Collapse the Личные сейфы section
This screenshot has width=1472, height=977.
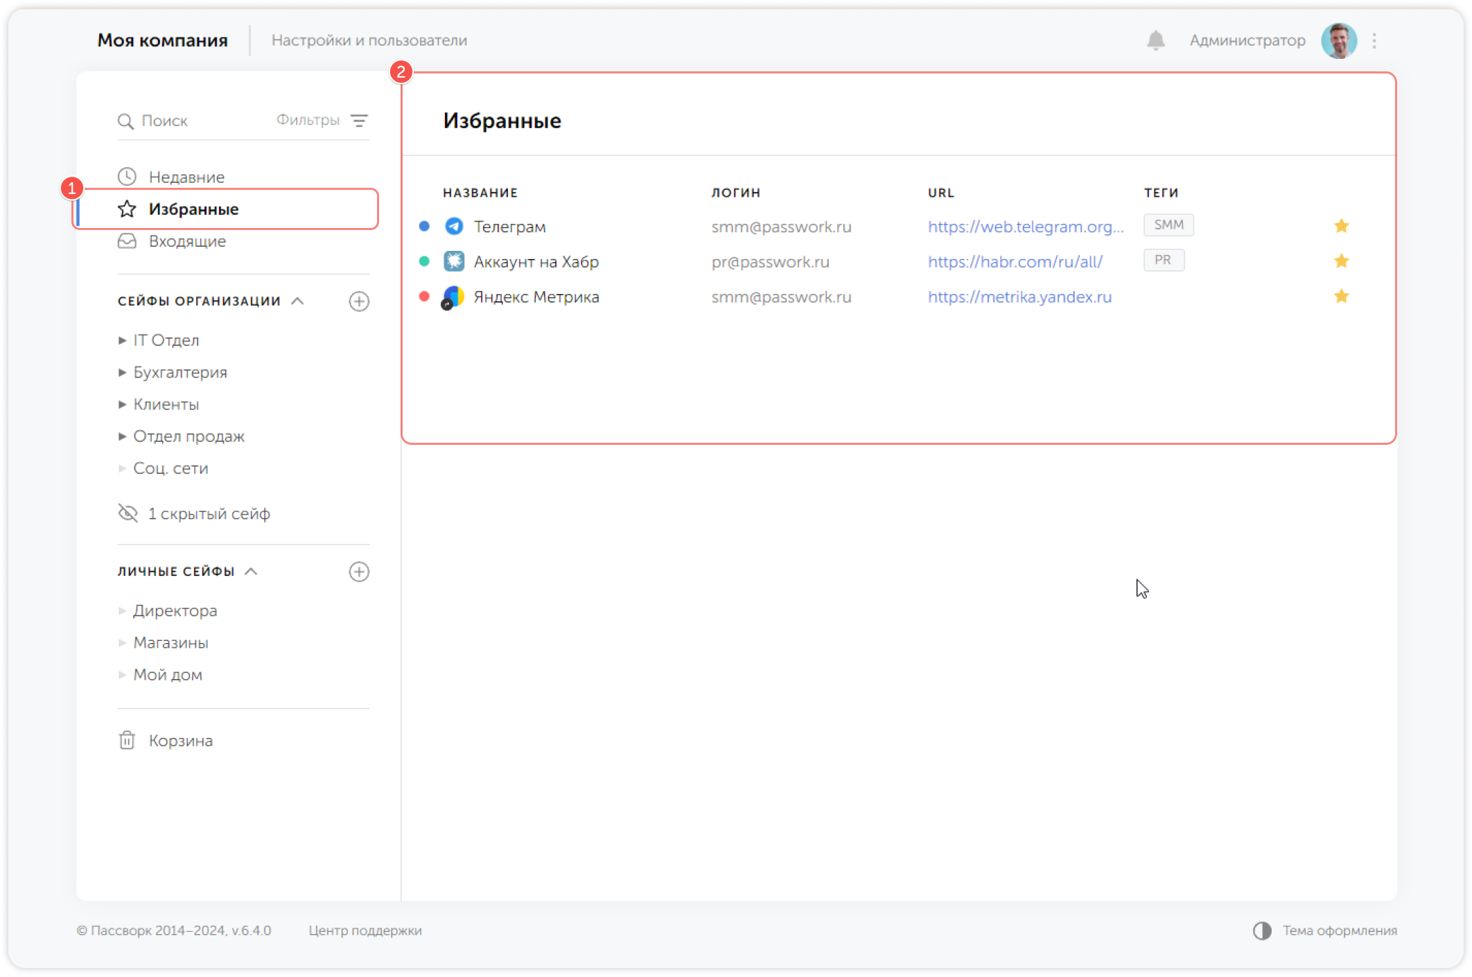[252, 571]
